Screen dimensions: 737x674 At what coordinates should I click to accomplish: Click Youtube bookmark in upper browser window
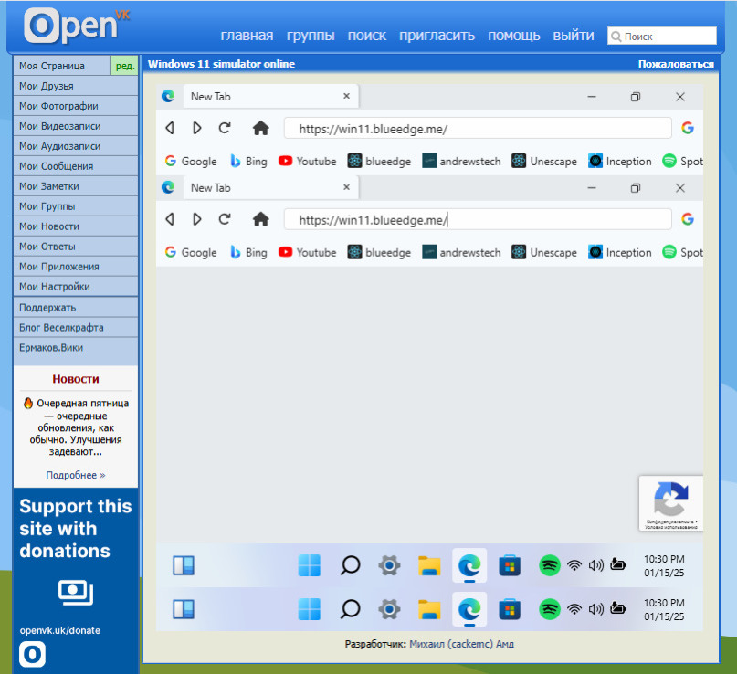click(308, 162)
